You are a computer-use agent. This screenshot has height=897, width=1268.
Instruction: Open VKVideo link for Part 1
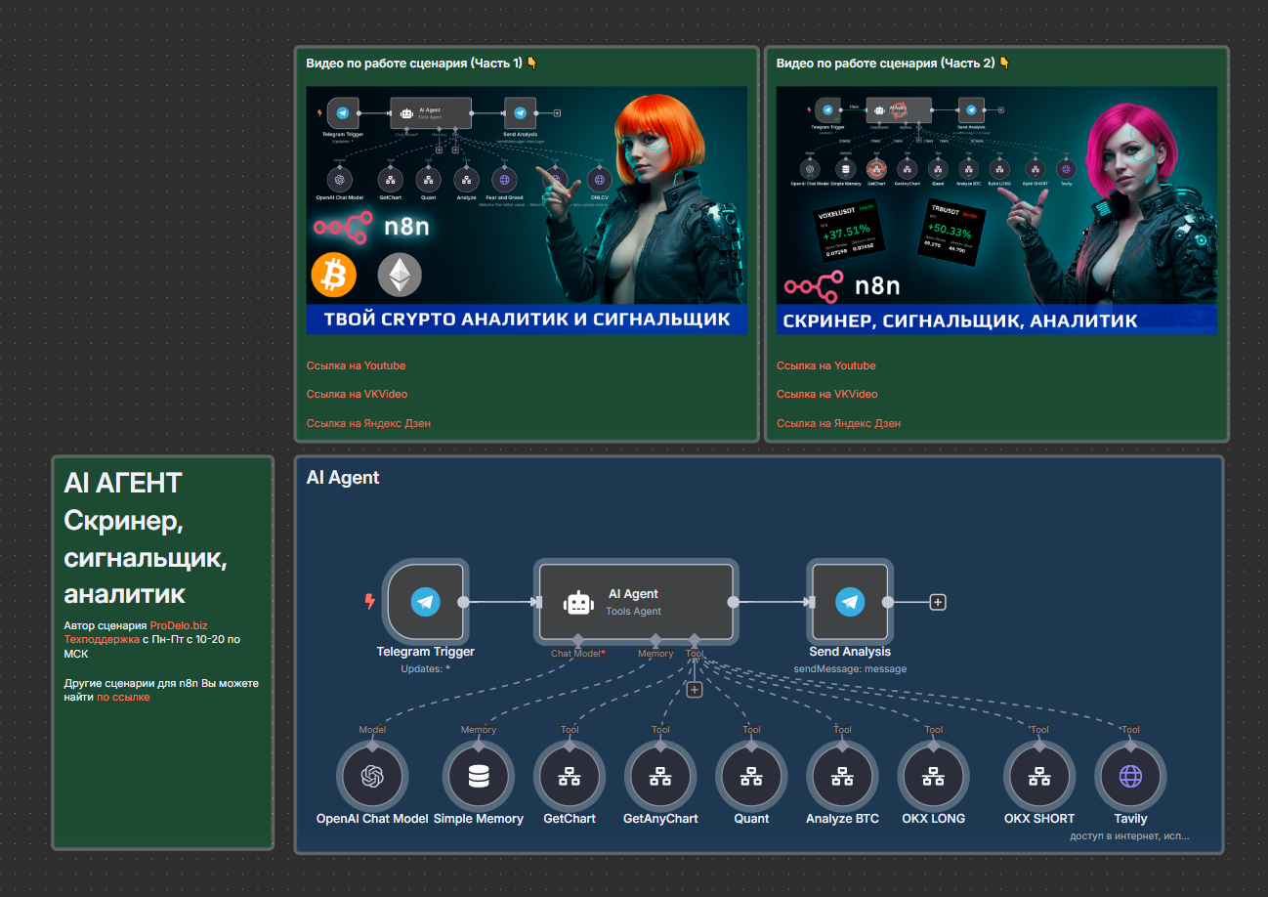[357, 394]
